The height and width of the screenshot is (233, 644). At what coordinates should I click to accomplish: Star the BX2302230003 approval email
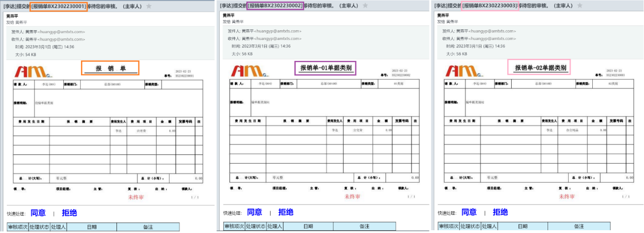click(x=579, y=6)
